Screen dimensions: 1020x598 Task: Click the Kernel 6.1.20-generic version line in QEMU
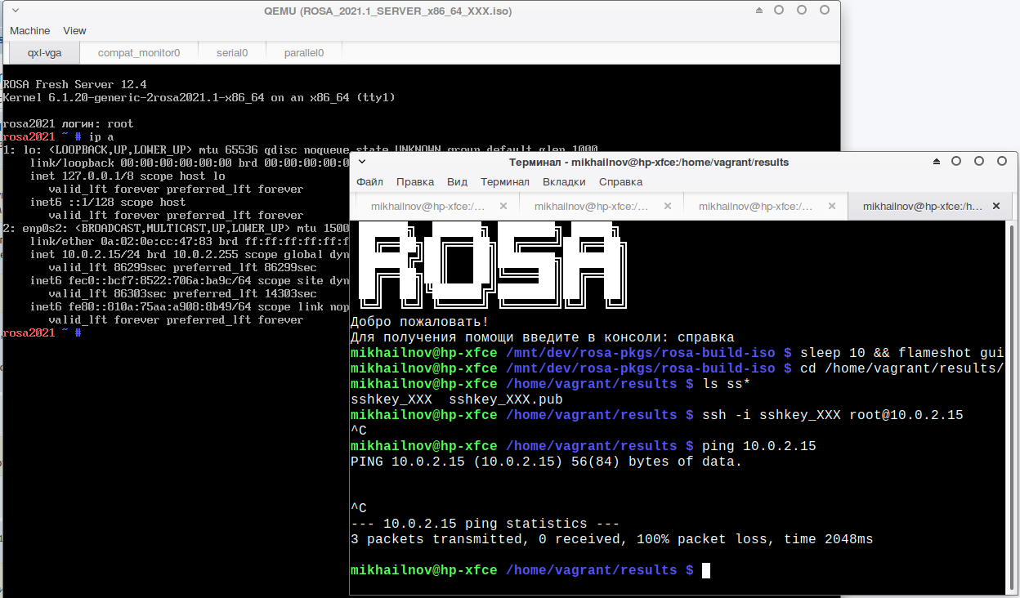click(199, 97)
